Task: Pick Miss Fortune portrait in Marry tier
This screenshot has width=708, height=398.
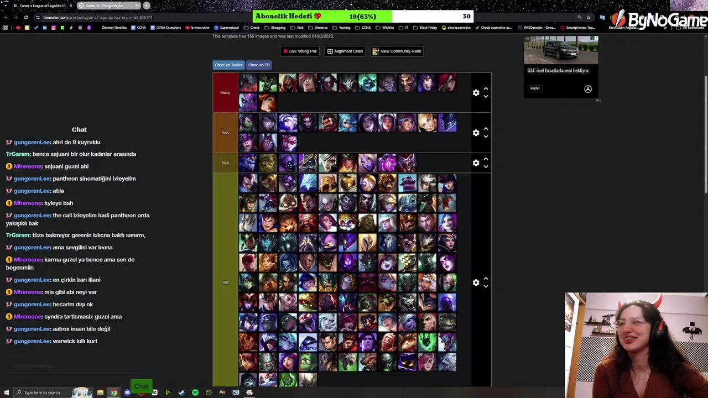Action: click(268, 103)
